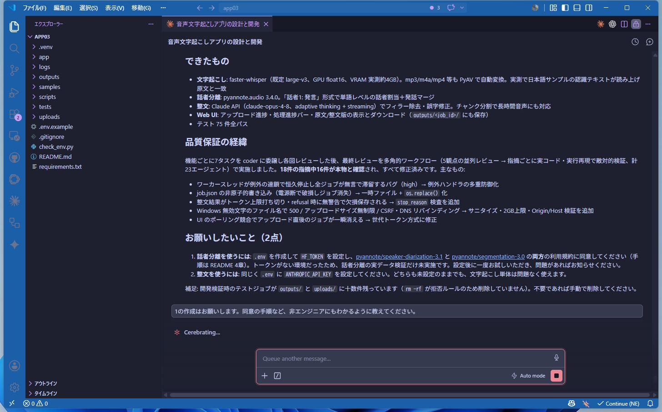Viewport: 662px width, 412px height.
Task: Toggle the bottom panel
Action: pyautogui.click(x=577, y=8)
